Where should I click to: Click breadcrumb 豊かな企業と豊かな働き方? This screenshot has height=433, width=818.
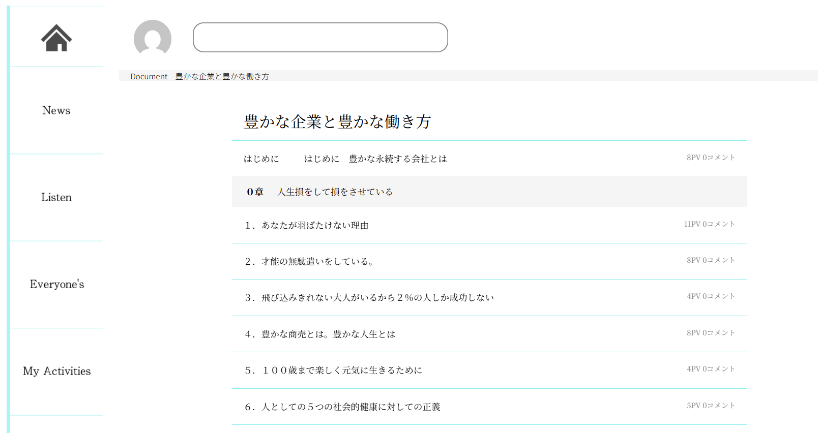click(x=222, y=76)
